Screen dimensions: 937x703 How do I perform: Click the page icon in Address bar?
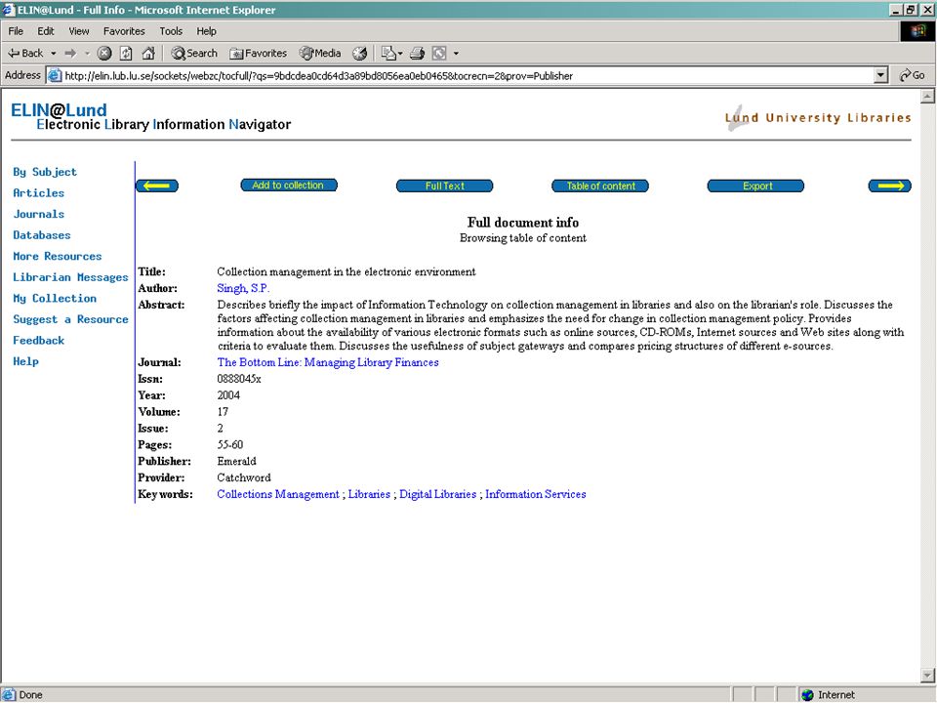click(55, 76)
